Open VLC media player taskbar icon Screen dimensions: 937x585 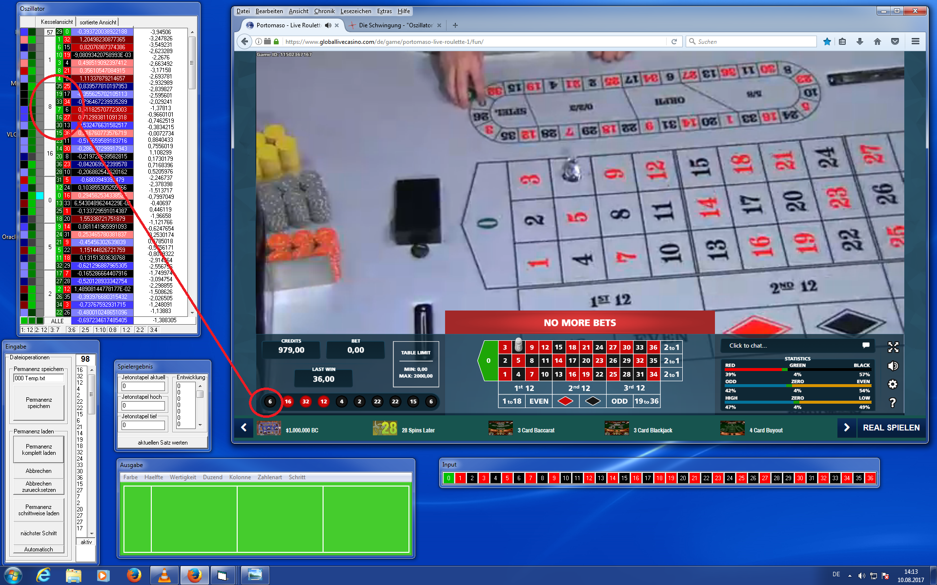pyautogui.click(x=164, y=576)
